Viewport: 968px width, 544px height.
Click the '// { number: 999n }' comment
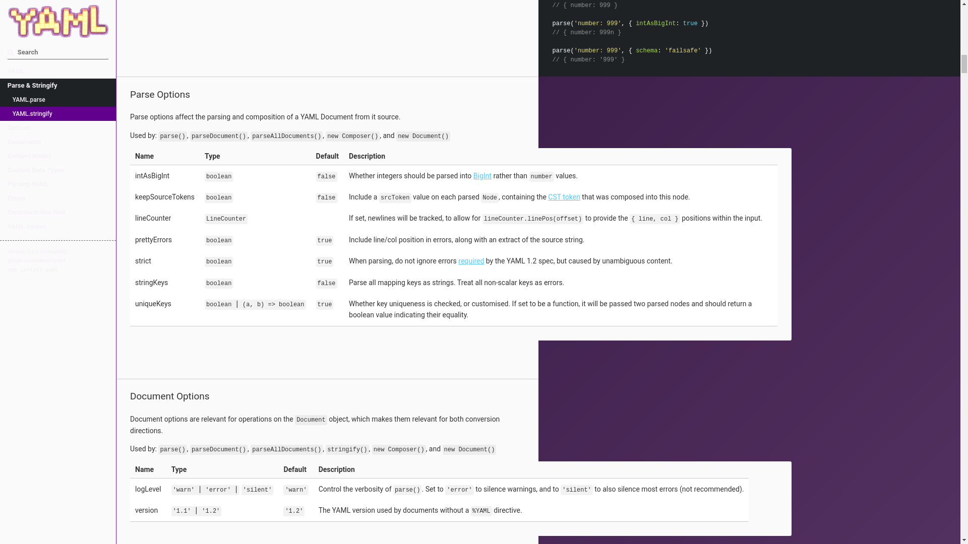coord(587,33)
